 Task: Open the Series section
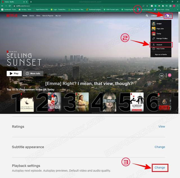[x=32, y=16]
